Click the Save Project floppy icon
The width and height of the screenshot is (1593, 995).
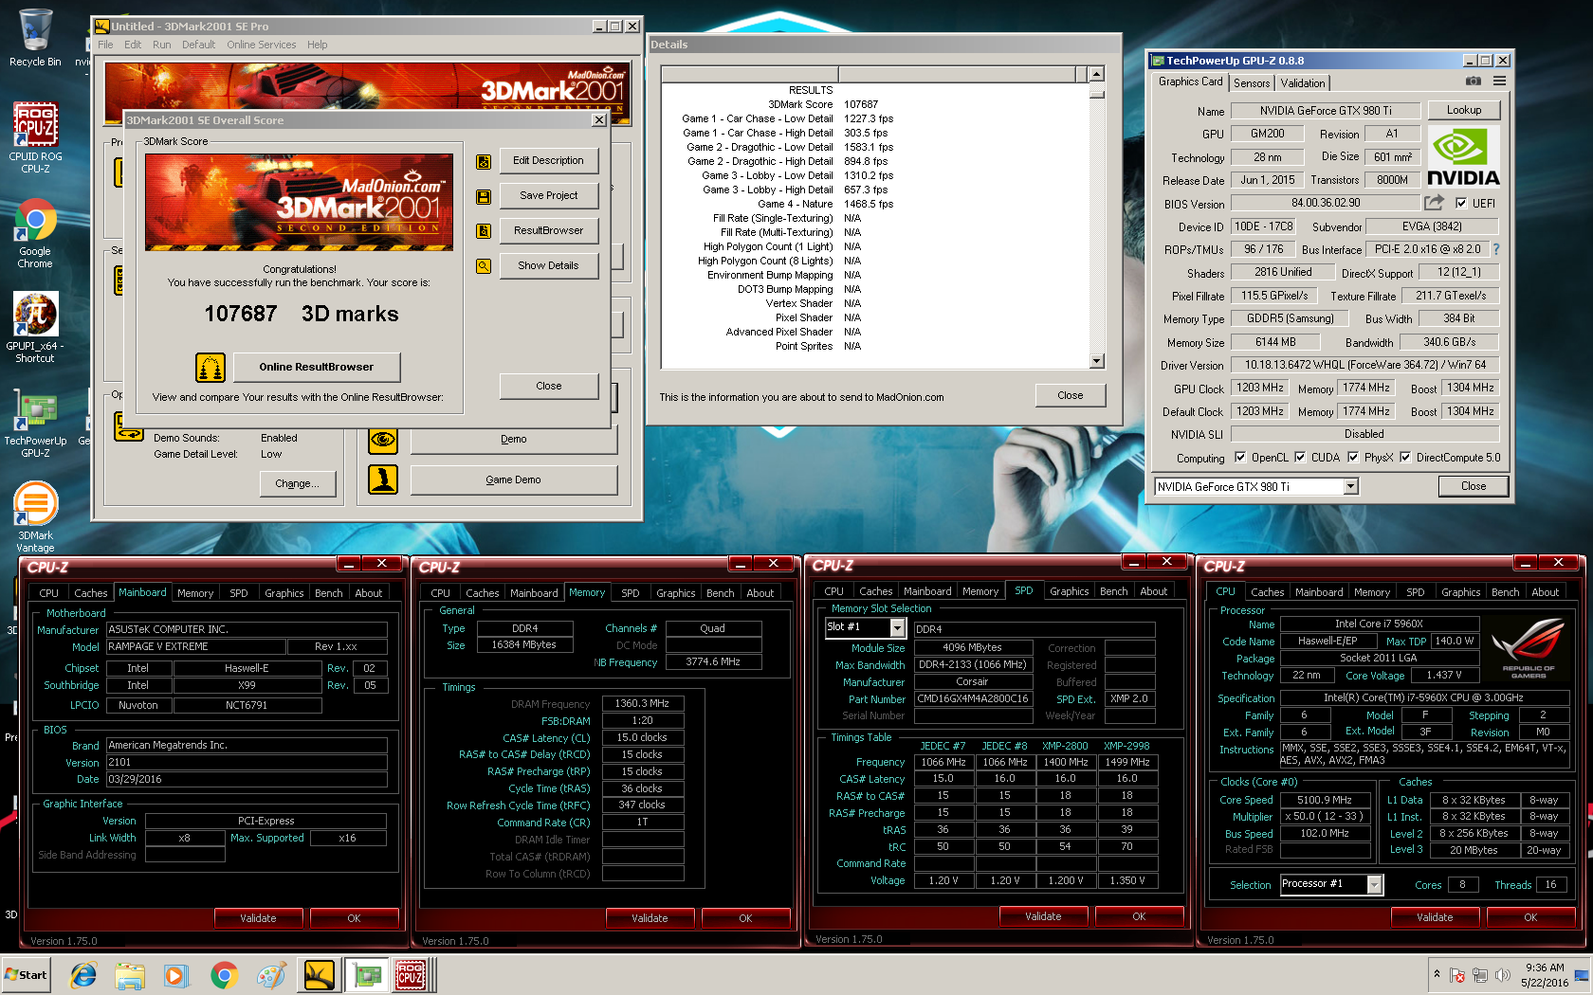coord(484,197)
